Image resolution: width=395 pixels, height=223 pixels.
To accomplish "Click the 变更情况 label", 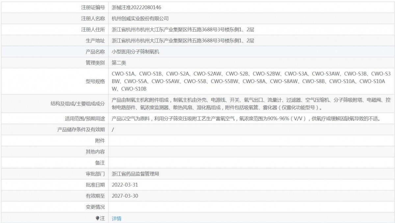I will pyautogui.click(x=95, y=207).
